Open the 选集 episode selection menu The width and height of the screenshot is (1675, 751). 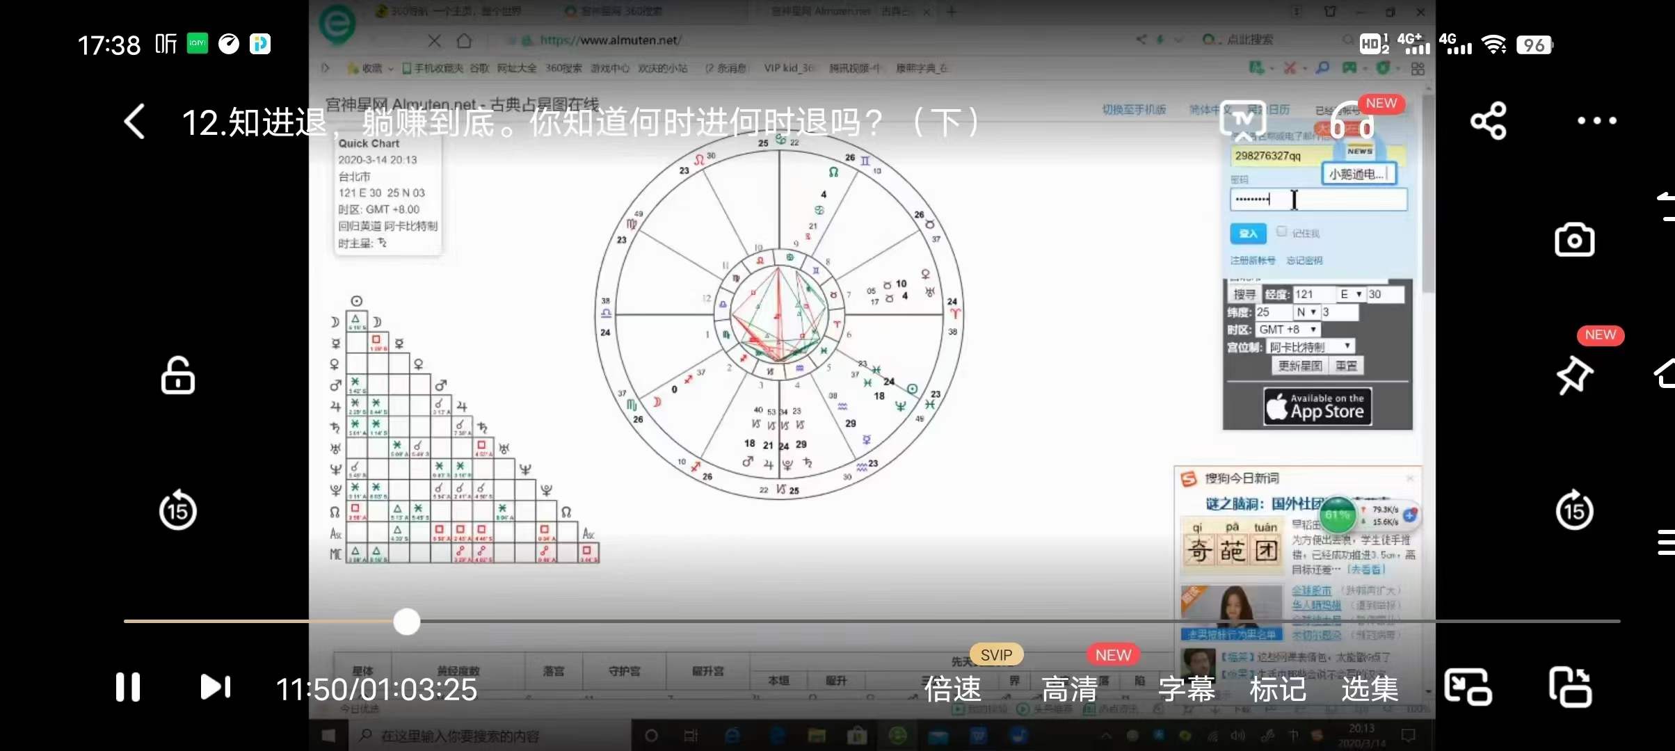[1368, 688]
